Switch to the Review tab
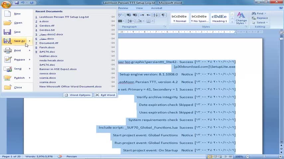 coord(123,8)
